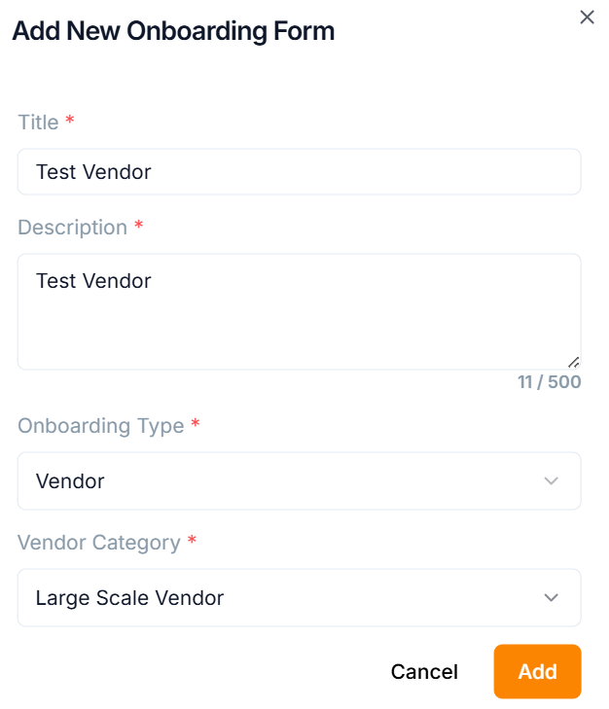
Task: Click the red asterisk beside Title
Action: tap(70, 123)
